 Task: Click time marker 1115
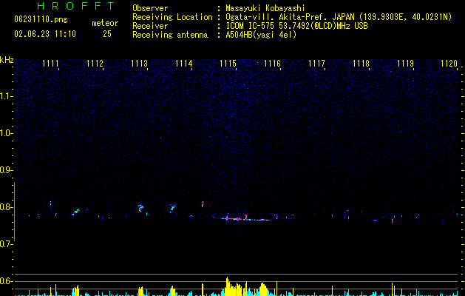tap(228, 64)
